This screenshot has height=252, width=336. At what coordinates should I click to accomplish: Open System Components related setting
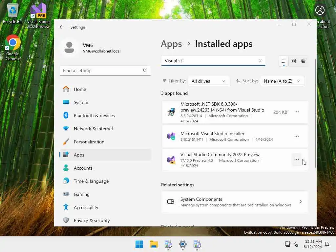pos(235,202)
